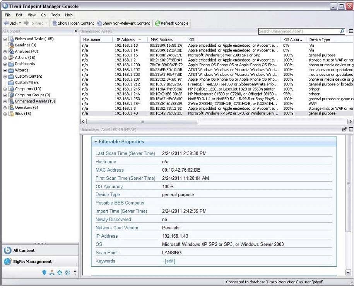Toggle Show Non-Relevant Content
Image resolution: width=354 pixels, height=288 pixels.
coord(123,23)
